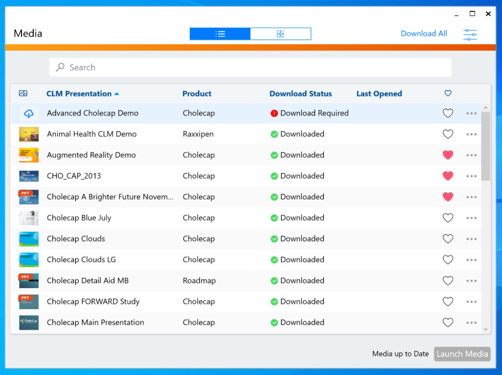Unfavorite the Augmented Reality Demo presentation
502x375 pixels.
tap(448, 155)
